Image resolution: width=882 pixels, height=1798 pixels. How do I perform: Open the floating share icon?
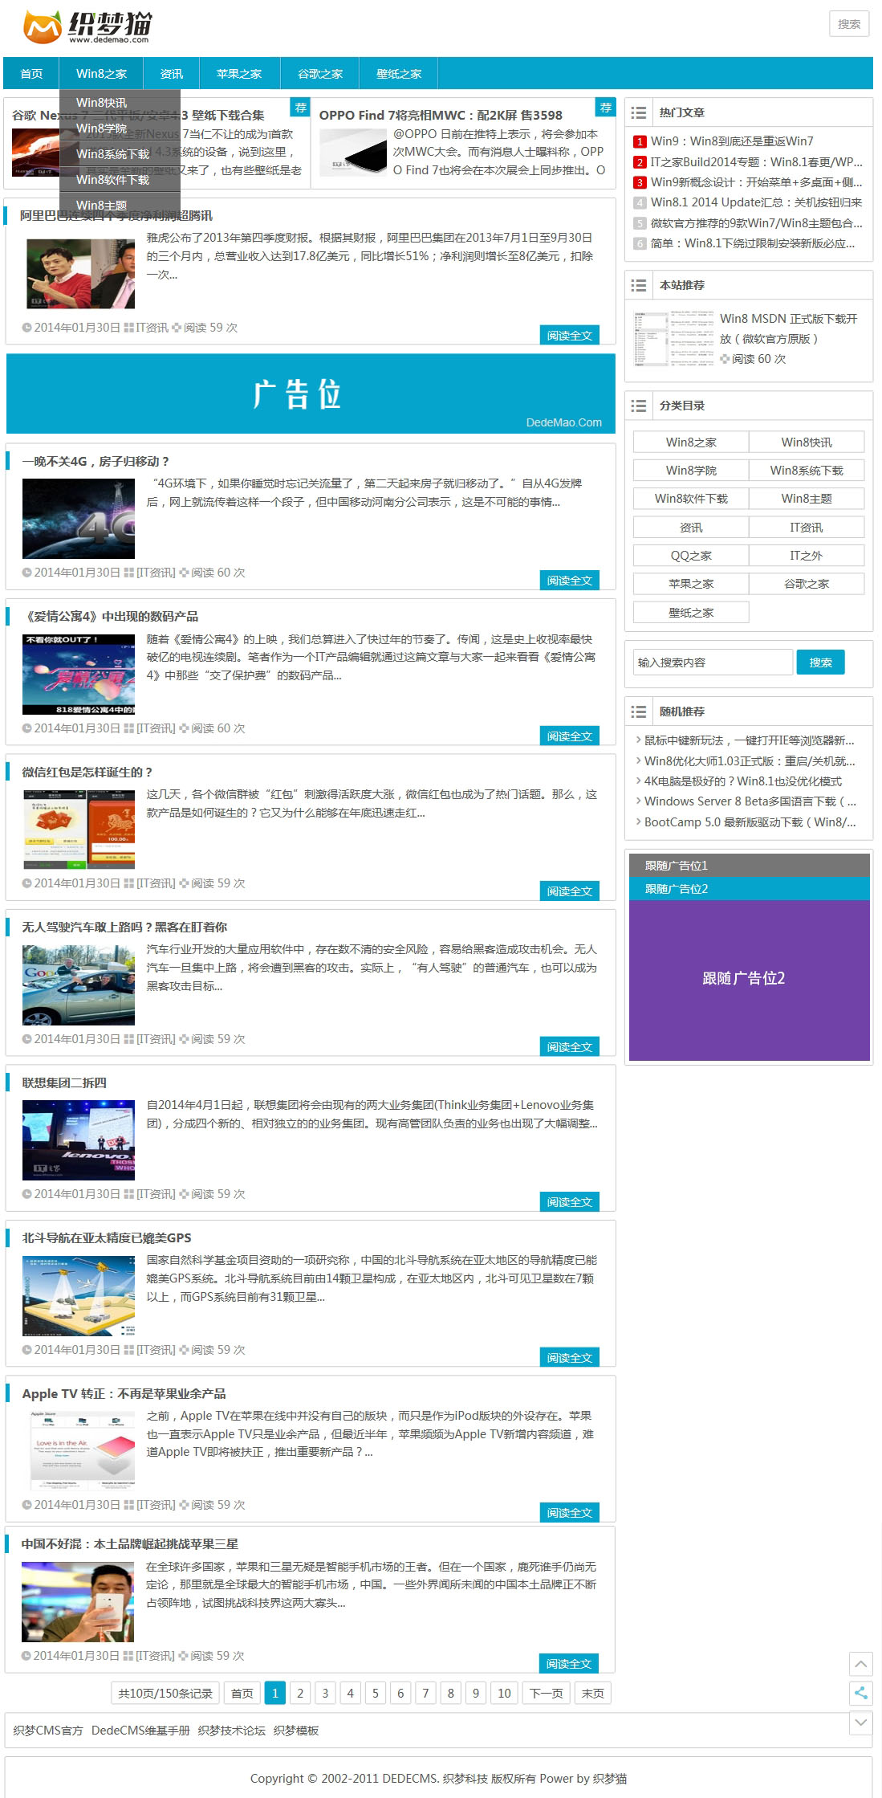click(860, 1693)
